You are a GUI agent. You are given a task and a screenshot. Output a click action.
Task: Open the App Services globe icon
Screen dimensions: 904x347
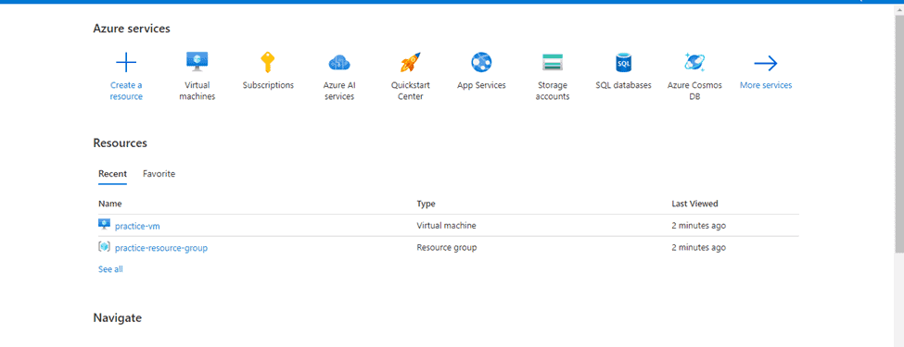(481, 62)
